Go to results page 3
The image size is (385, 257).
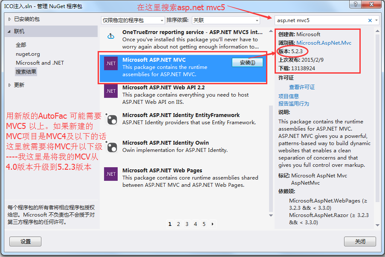(x=187, y=224)
